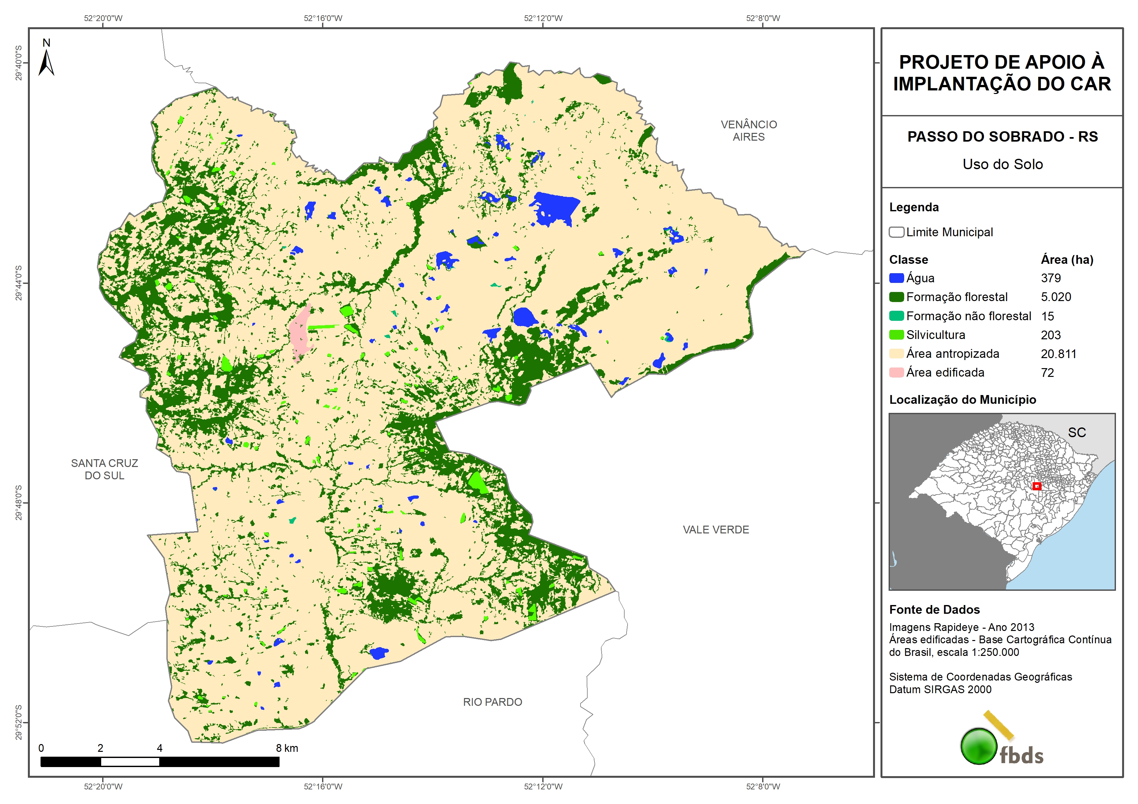
Task: Click the VALE VERDE municipality label
Action: tap(716, 530)
